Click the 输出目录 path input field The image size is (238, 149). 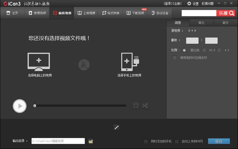58,141
